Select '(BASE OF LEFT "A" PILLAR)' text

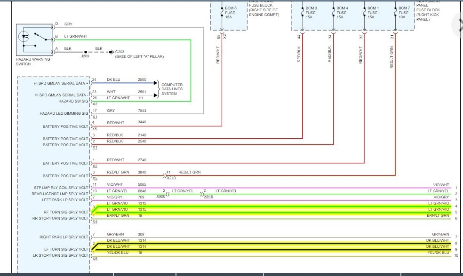(139, 56)
